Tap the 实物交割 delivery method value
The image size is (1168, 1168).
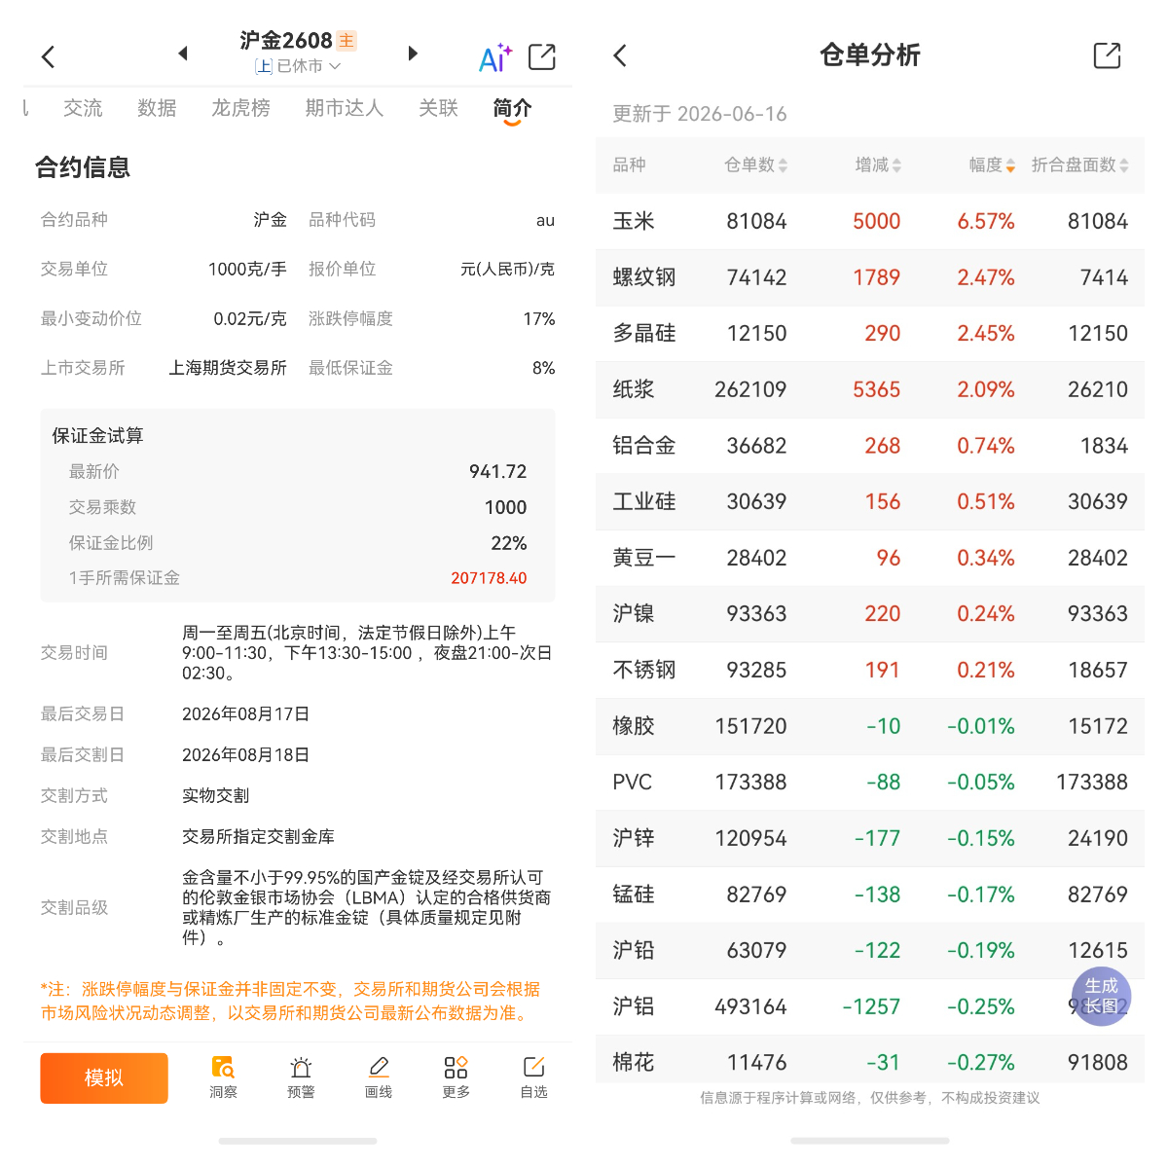coord(215,796)
